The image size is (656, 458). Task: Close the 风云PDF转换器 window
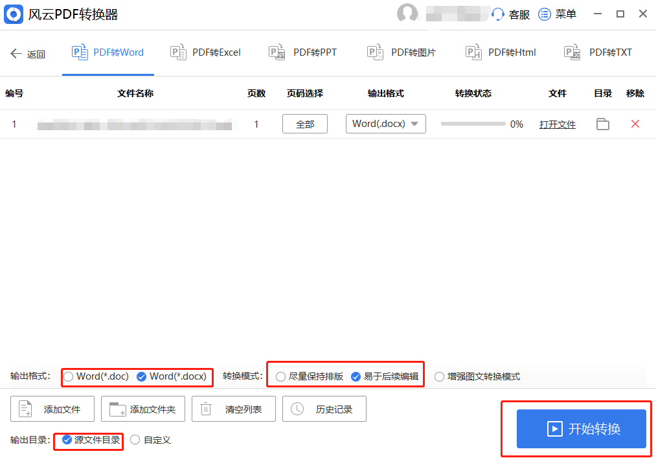tap(643, 14)
